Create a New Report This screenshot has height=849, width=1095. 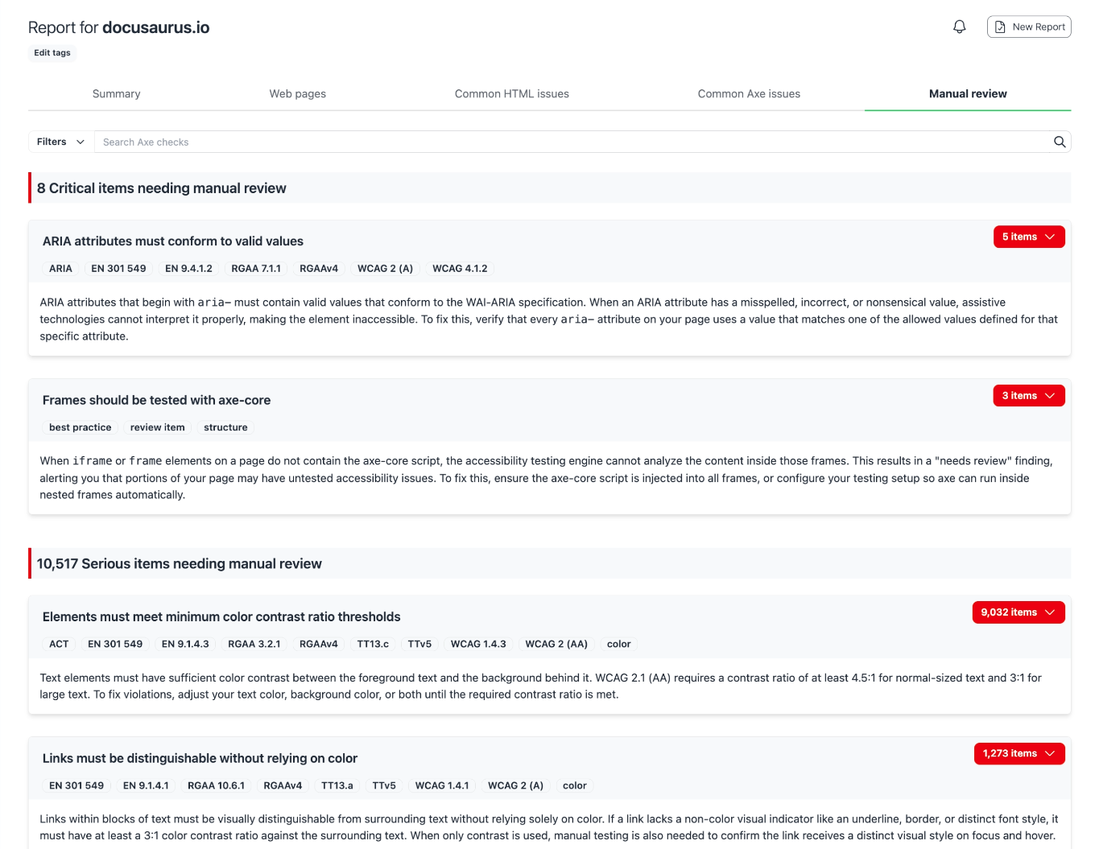(1029, 27)
